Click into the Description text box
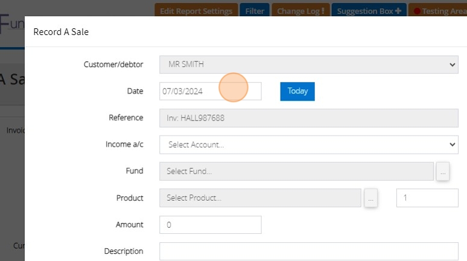The height and width of the screenshot is (261, 467). pyautogui.click(x=308, y=251)
